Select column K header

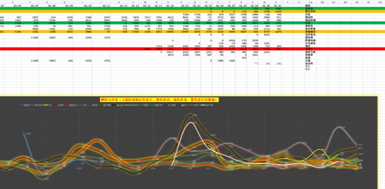click(x=119, y=2)
